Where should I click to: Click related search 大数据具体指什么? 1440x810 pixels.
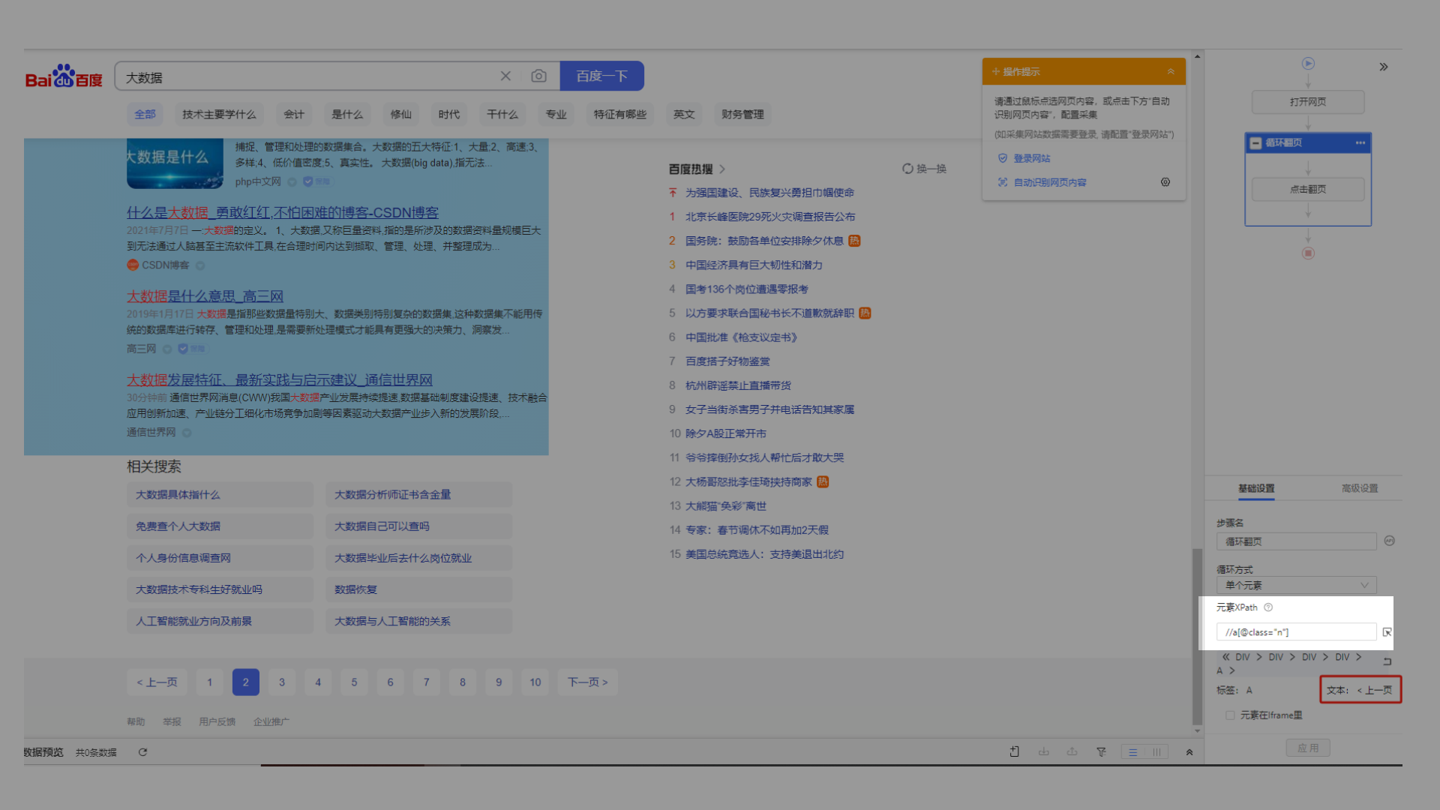(220, 495)
